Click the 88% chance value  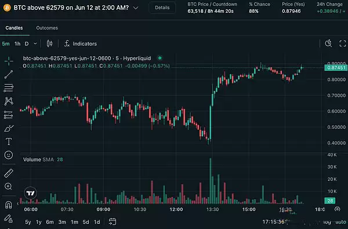253,11
